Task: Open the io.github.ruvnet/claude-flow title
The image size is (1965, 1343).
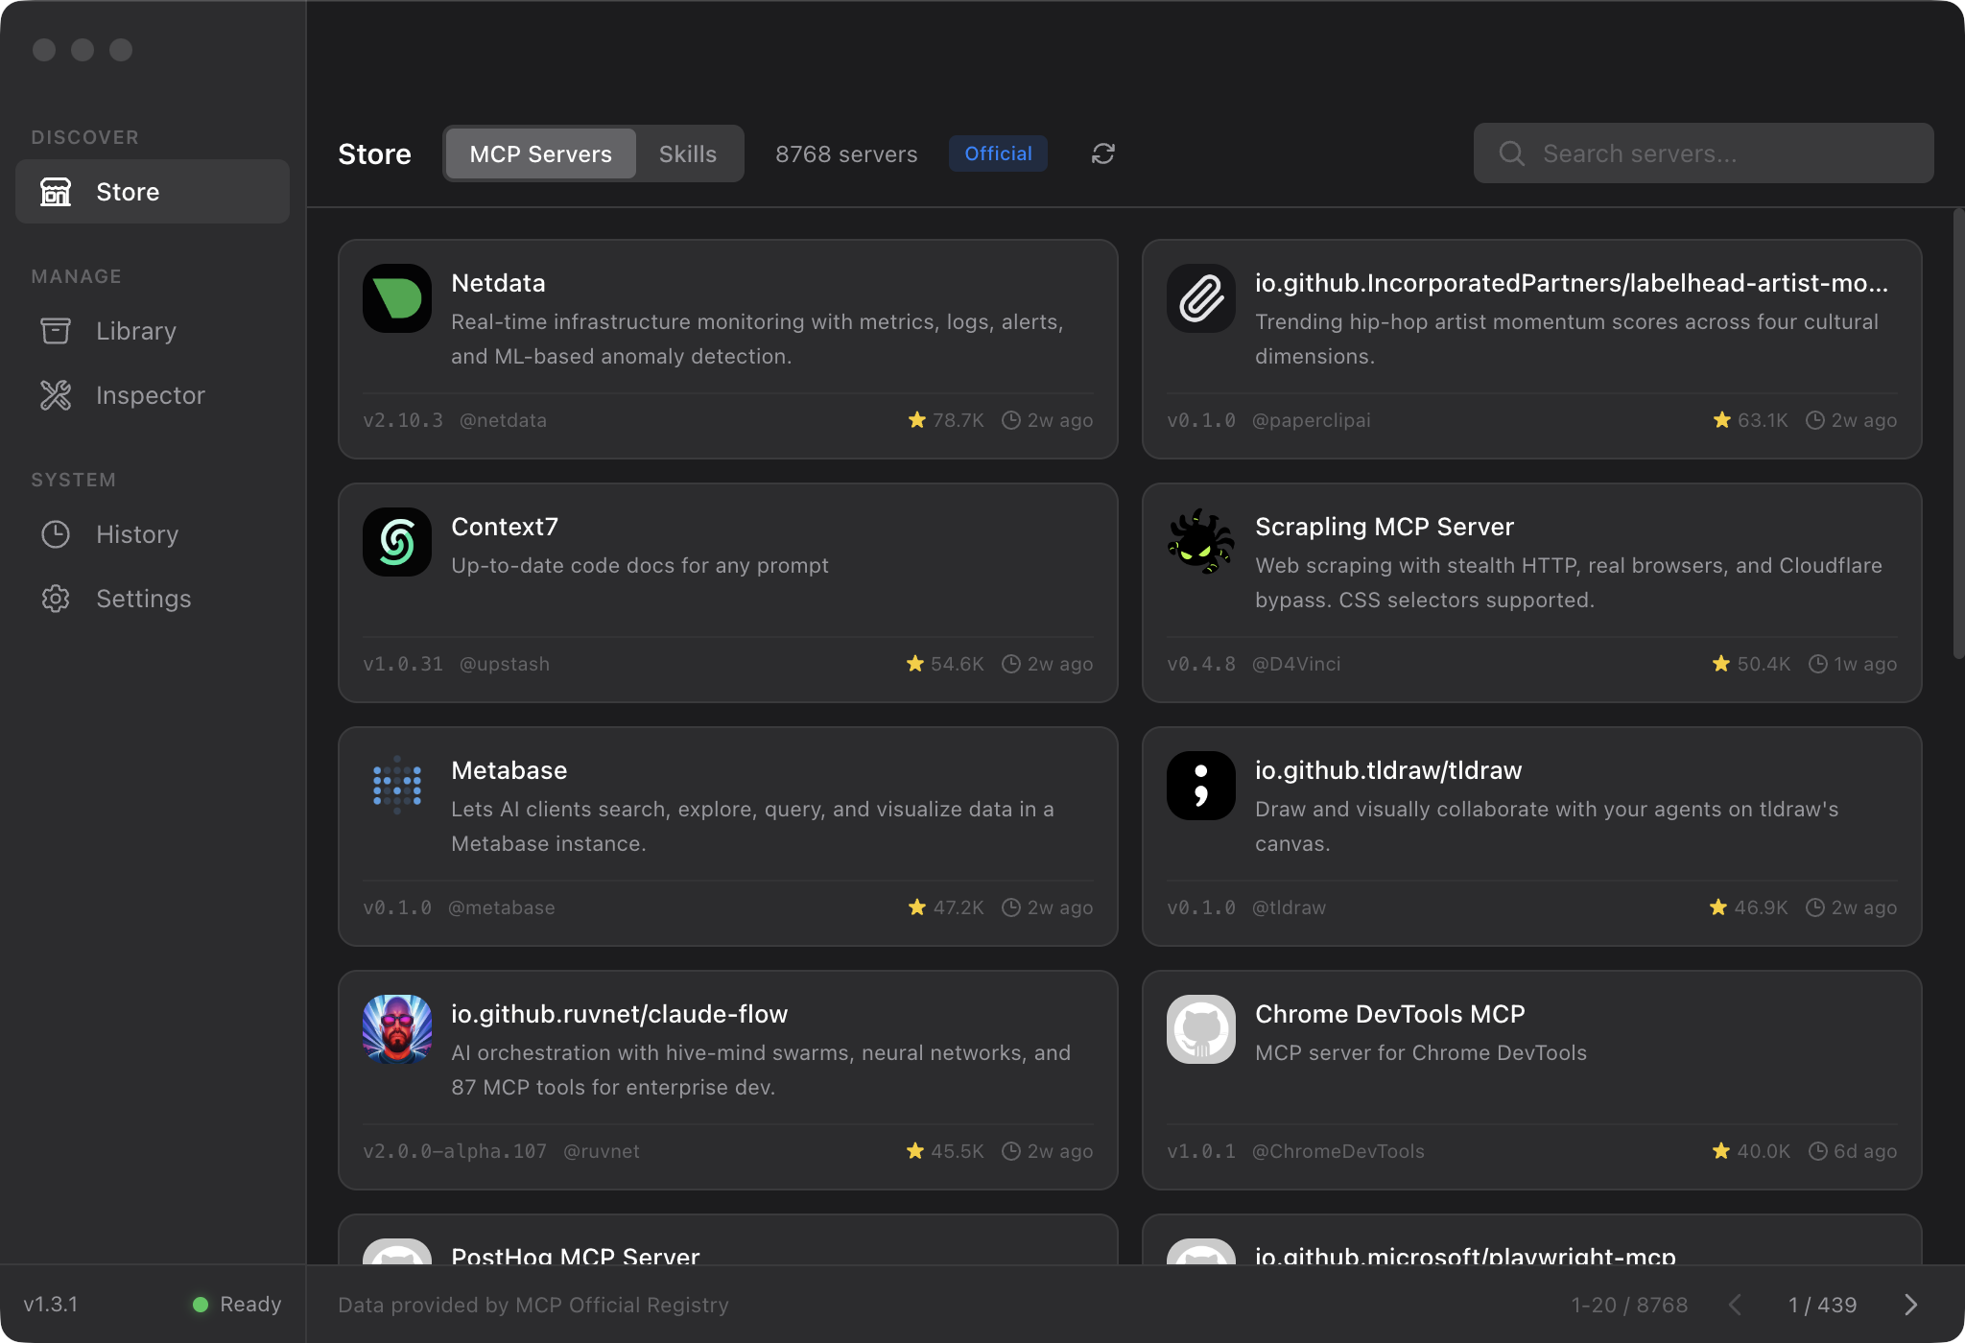Action: point(620,1014)
